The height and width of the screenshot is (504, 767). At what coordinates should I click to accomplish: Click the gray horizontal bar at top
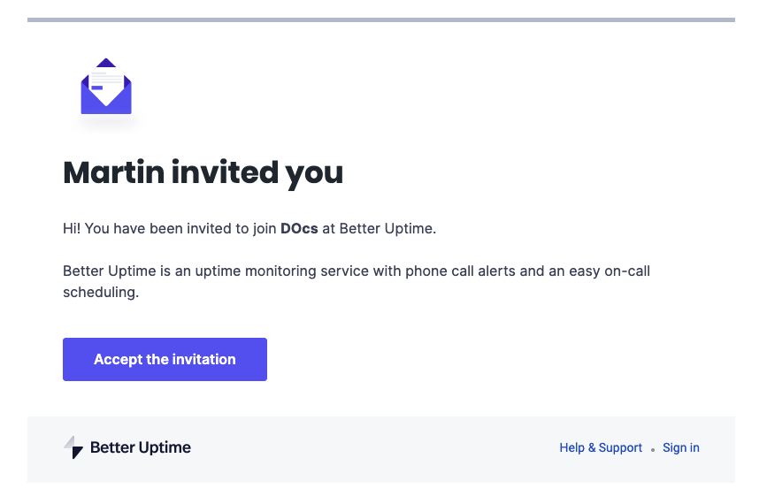pos(381,20)
